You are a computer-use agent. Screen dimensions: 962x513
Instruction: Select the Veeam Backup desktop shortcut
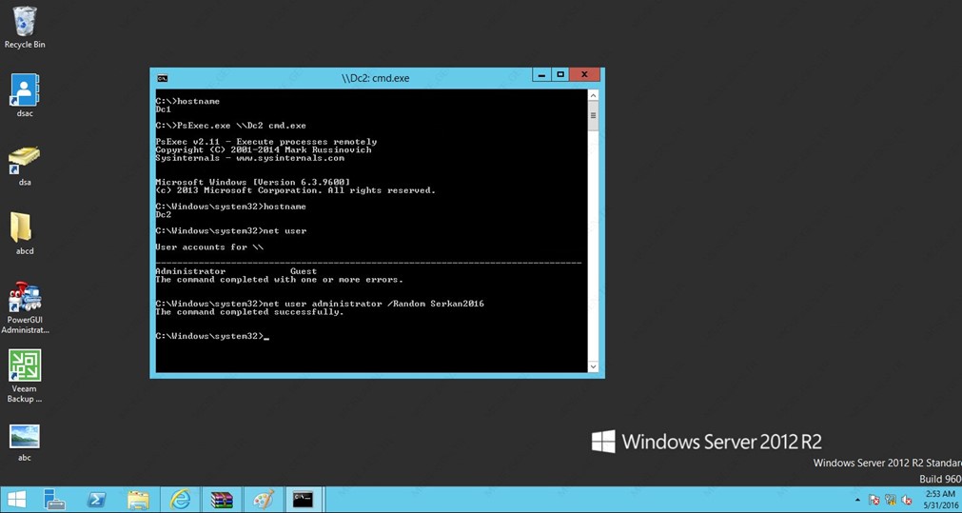tap(25, 376)
